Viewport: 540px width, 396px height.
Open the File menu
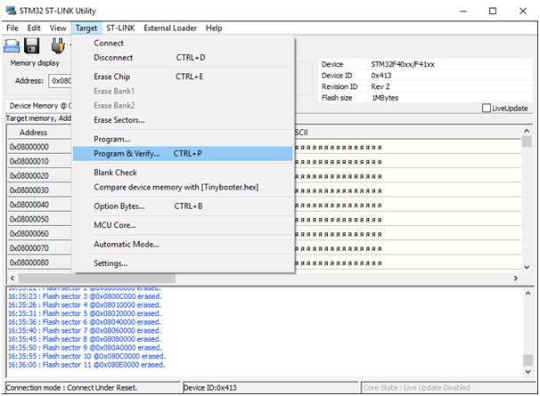click(x=12, y=28)
